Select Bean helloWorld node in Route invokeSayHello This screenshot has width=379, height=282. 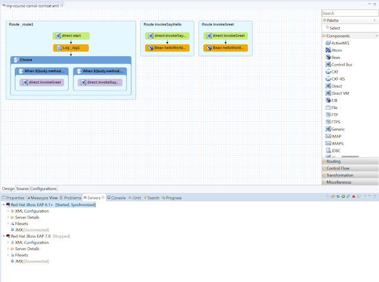167,48
